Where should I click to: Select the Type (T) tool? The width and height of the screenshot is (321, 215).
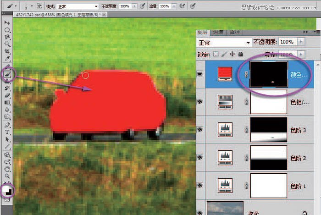coord(7,132)
